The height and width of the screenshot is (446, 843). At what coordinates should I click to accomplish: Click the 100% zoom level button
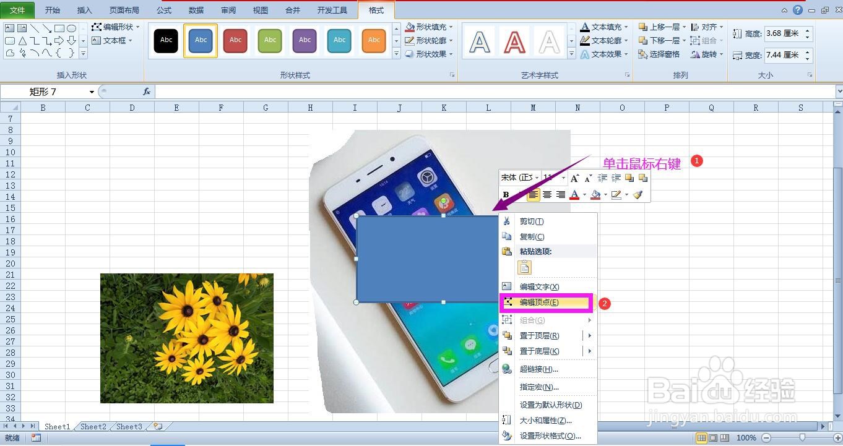pos(746,437)
